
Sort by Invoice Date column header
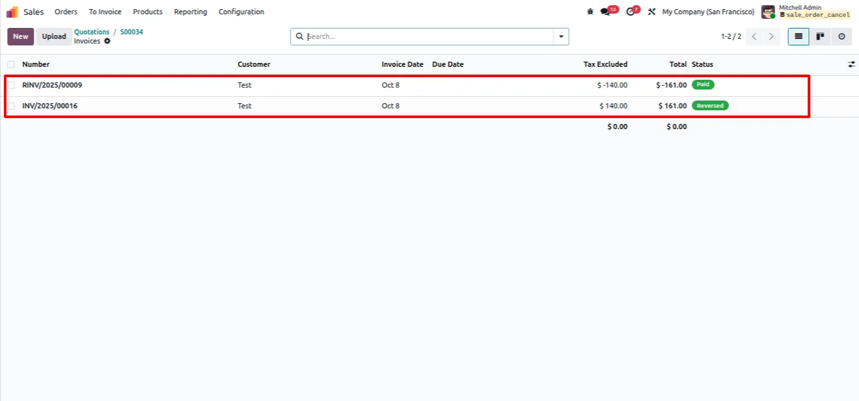(x=402, y=64)
